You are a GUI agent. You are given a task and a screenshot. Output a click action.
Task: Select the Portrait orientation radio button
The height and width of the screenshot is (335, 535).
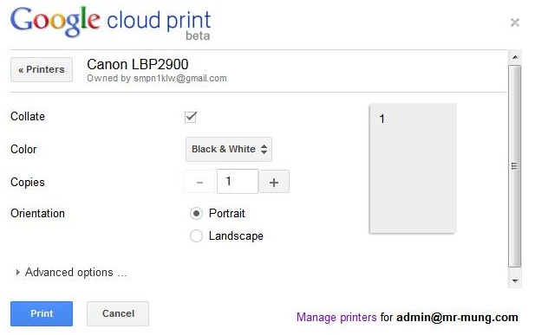196,214
